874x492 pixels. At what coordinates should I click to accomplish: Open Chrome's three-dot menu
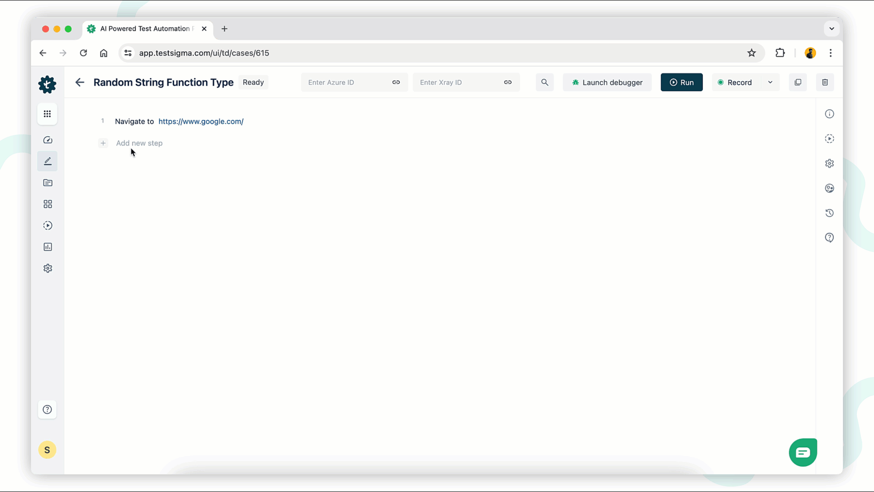click(x=831, y=53)
